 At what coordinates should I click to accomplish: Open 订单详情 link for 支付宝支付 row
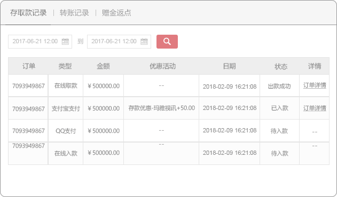(315, 108)
